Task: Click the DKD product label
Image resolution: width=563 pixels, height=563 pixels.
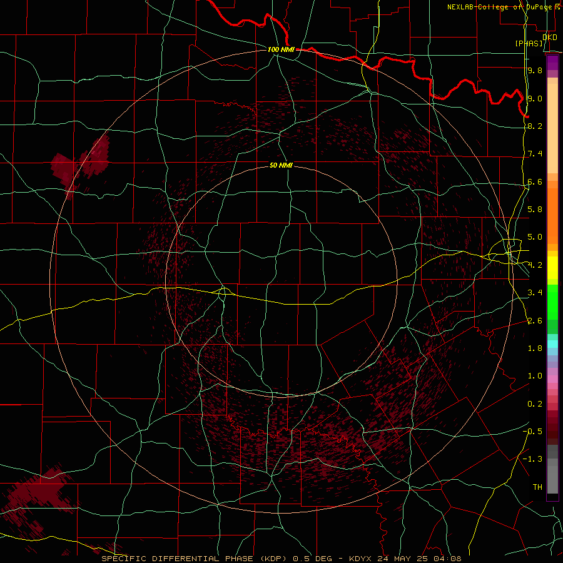Action: [x=549, y=37]
